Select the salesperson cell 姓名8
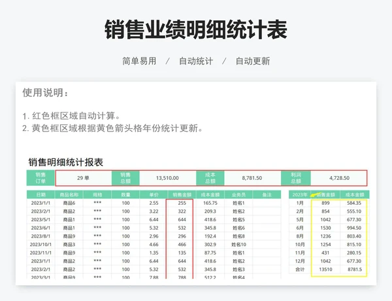392x301 pixels. click(x=238, y=236)
